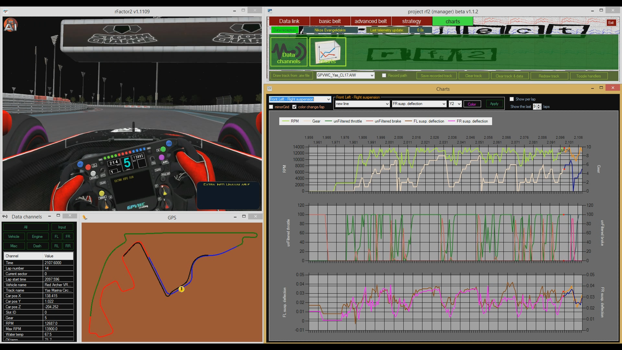Open the Charts panel icon

pyautogui.click(x=327, y=52)
